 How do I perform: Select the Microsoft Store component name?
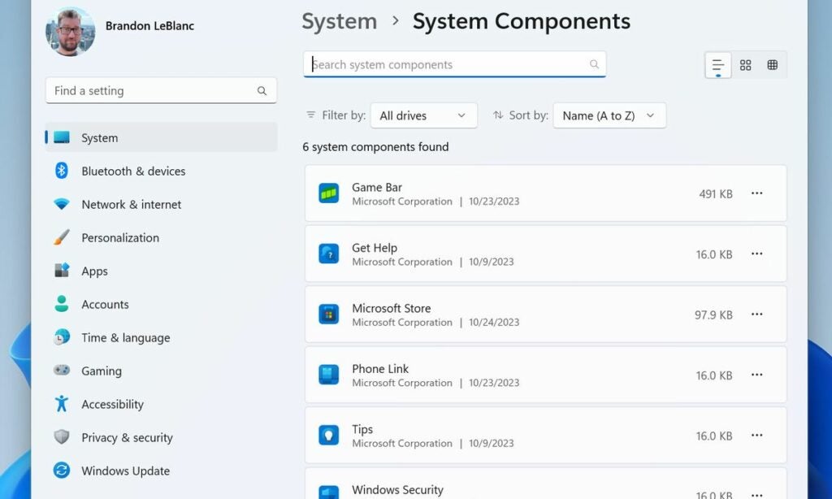click(x=391, y=309)
